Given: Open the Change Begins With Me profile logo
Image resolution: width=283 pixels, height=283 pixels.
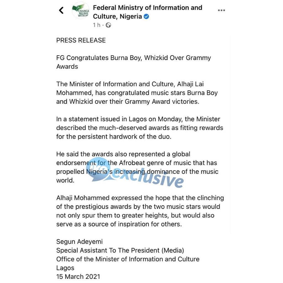Looking at the screenshot, I should coord(81,11).
